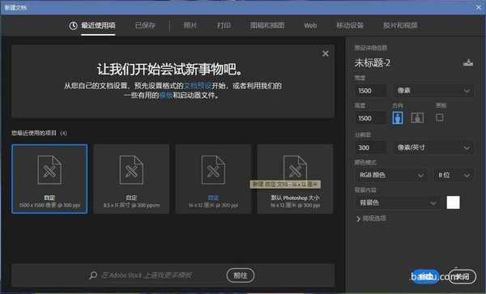Open the 已保存 tab

[x=145, y=25]
